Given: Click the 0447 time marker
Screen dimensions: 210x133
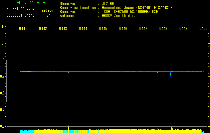Looking at the screenshot, I should tap(143, 29).
